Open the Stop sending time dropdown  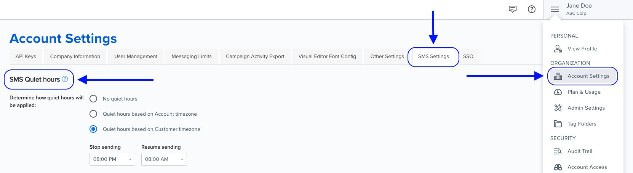click(112, 159)
